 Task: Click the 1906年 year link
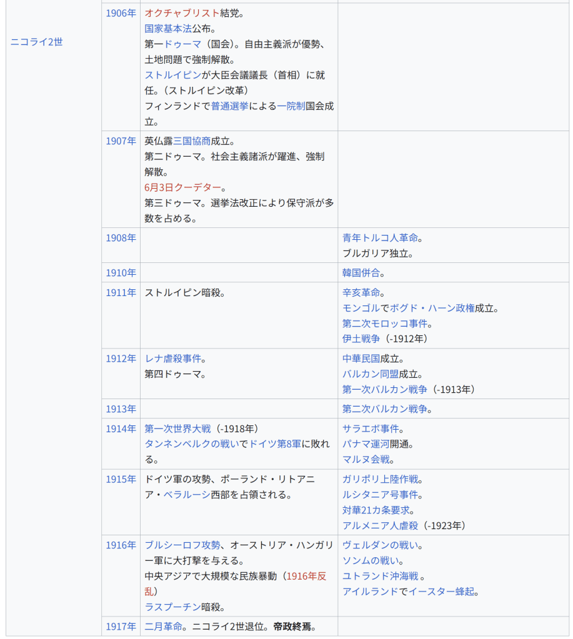[x=121, y=13]
